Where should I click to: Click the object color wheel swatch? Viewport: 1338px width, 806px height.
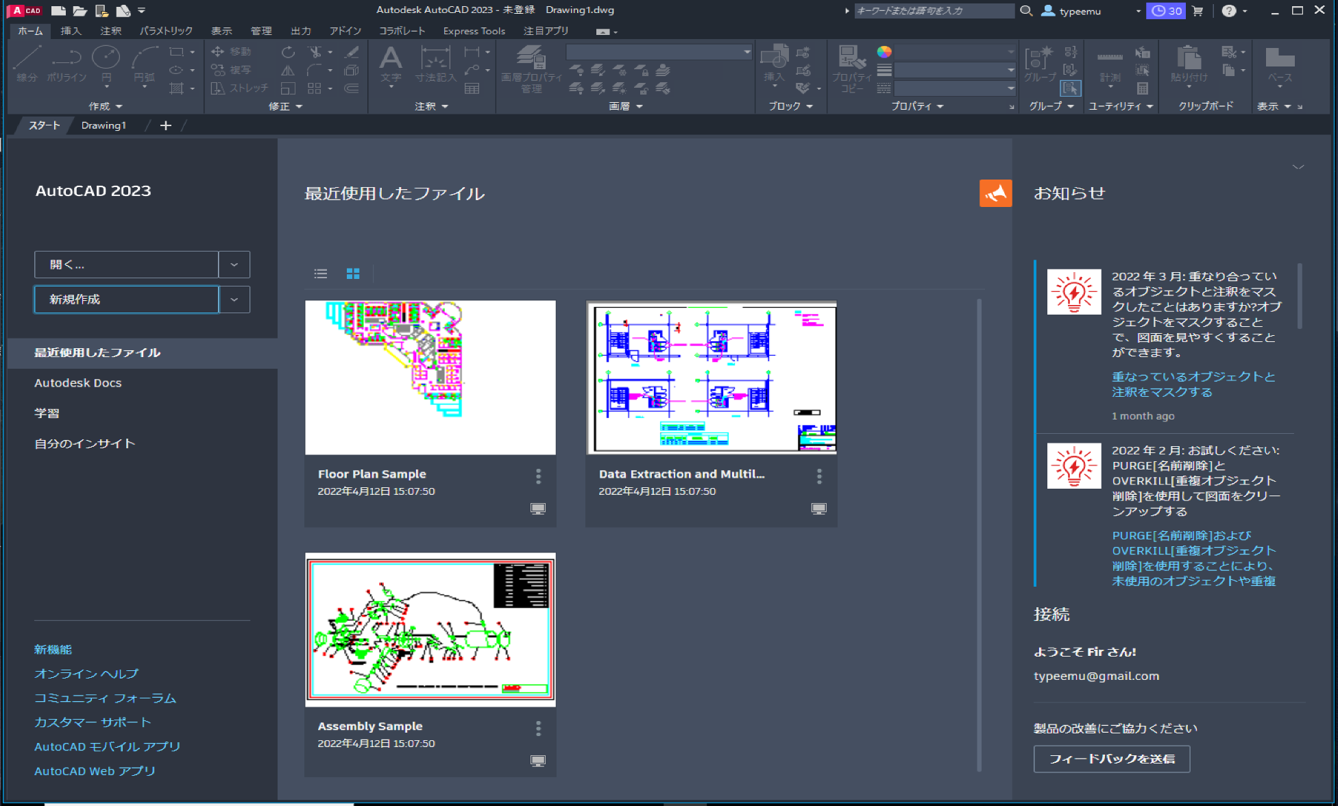[884, 52]
